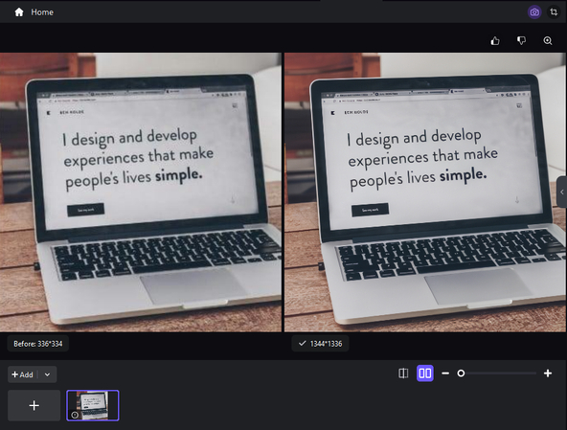The width and height of the screenshot is (567, 430).
Task: Give thumbs down feedback
Action: tap(521, 40)
